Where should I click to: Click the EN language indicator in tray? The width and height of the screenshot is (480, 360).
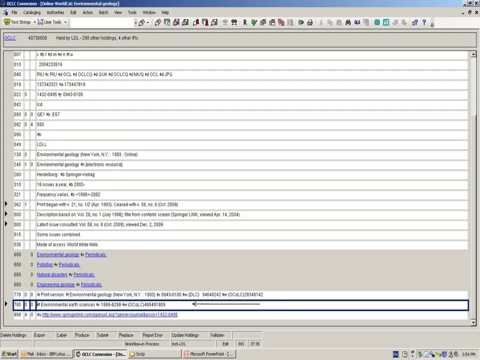point(395,354)
